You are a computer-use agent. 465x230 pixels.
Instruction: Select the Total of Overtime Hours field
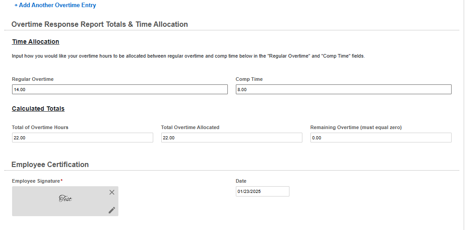click(83, 138)
